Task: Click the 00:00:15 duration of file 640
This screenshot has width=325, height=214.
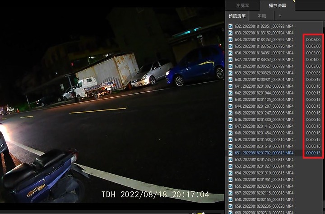Action: tap(313, 80)
